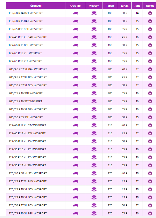Viewport: 156px width, 218px height.
Task: Open product 205/50 R 17 XL 93V WGSPORT
Action: 28,85
